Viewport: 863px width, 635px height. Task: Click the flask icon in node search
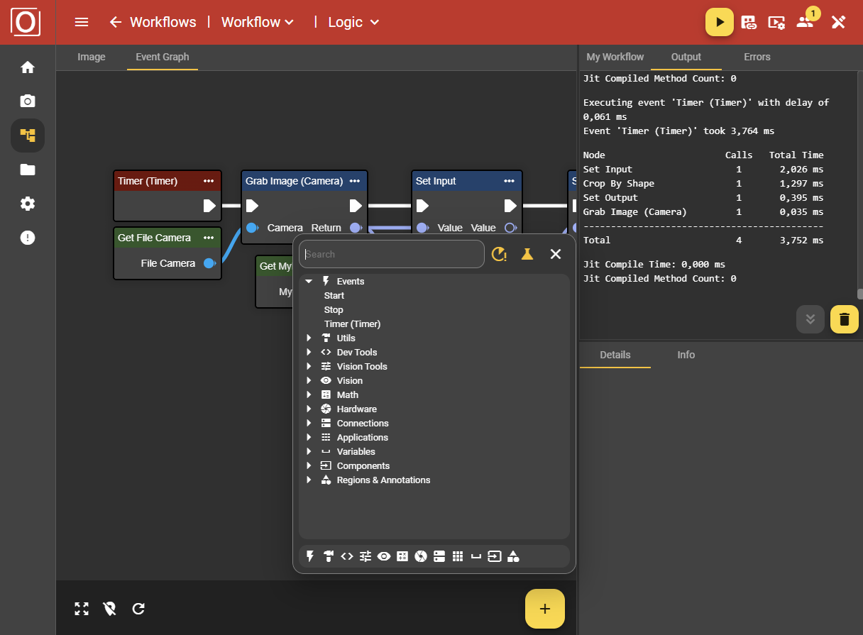527,254
